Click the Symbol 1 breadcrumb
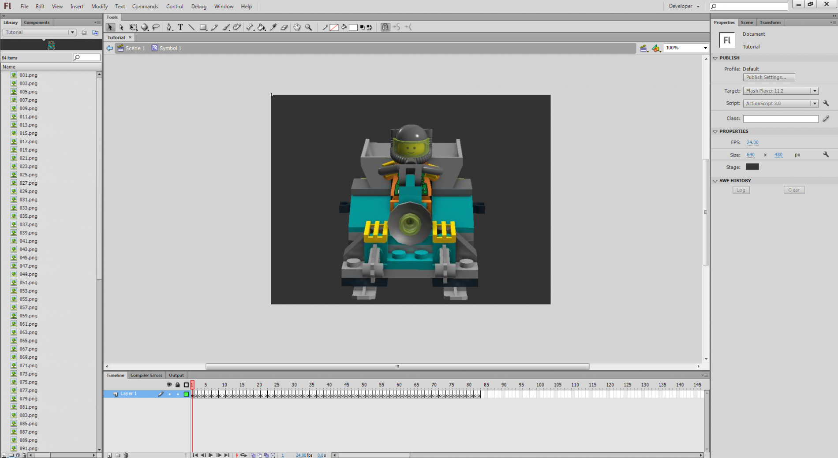Image resolution: width=838 pixels, height=458 pixels. (167, 48)
